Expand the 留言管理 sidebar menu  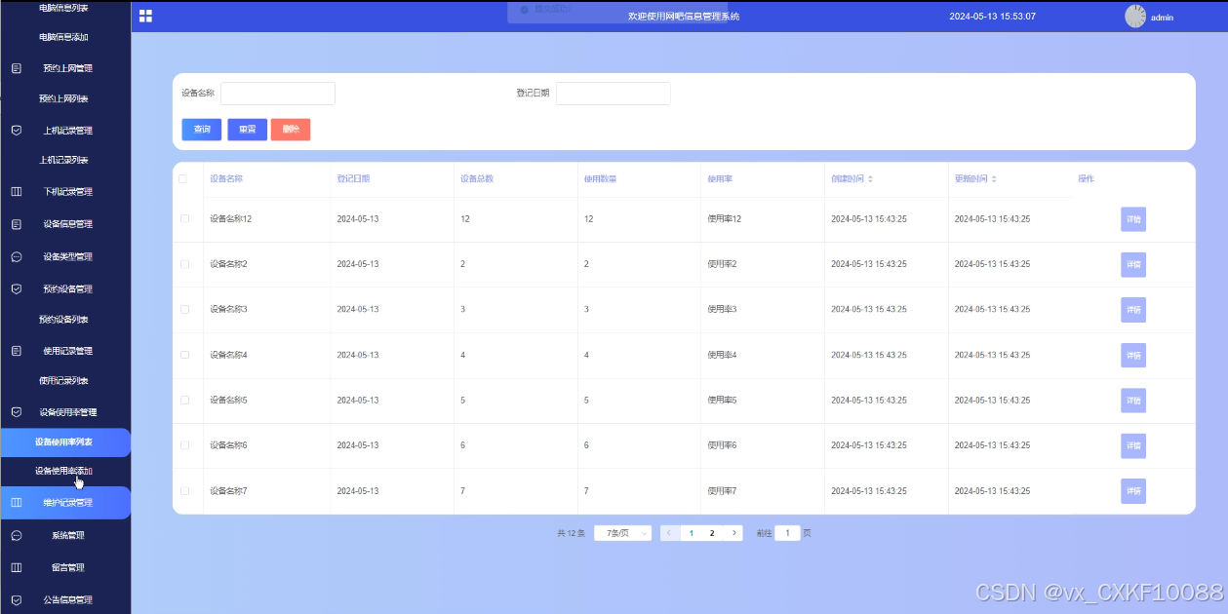(65, 567)
